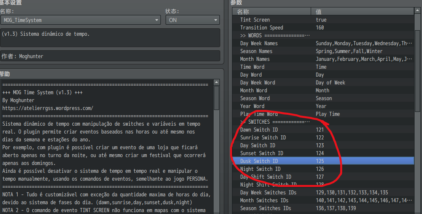Image resolution: width=422 pixels, height=214 pixels.
Task: Click the plugin description text field
Action: coord(110,38)
